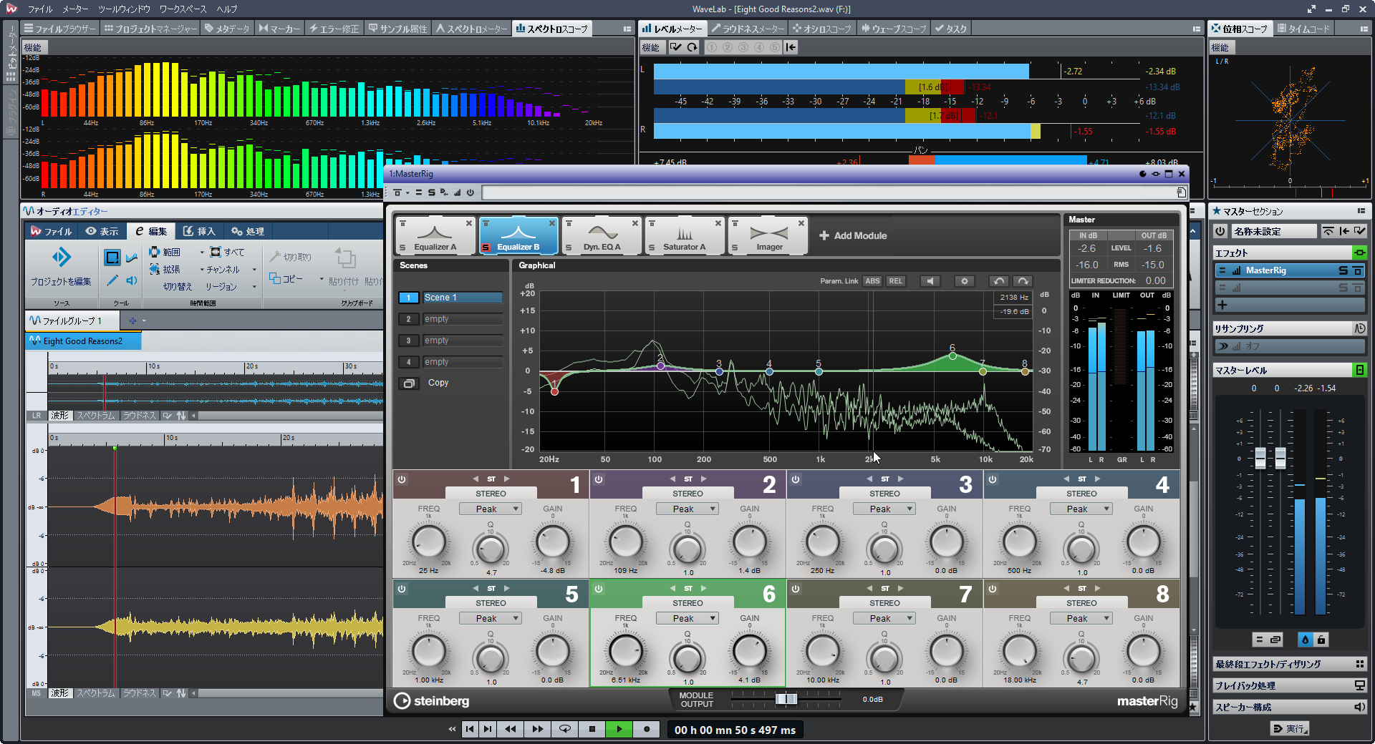Toggle power for EQ band 2
The height and width of the screenshot is (744, 1375).
(599, 479)
